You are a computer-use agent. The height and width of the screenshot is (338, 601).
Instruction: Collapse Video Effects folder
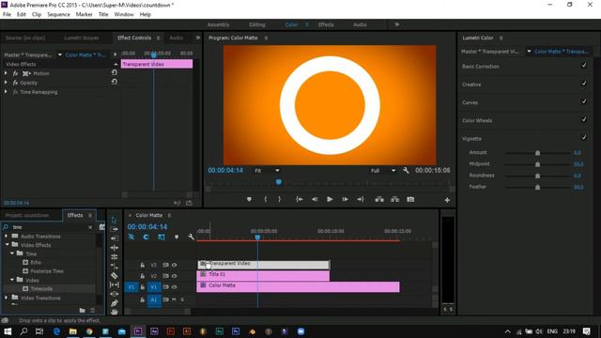click(7, 245)
